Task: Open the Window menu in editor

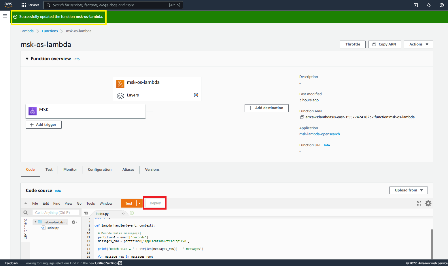Action: 106,204
